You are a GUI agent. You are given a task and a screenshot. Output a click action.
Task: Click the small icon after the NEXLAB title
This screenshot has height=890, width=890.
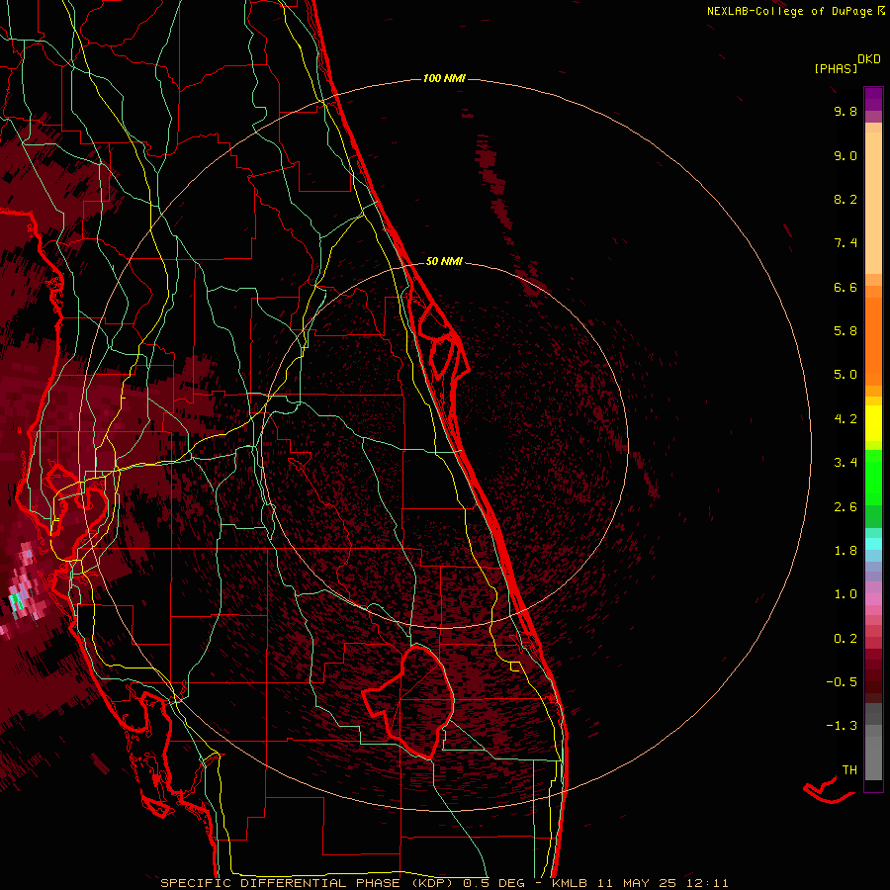[x=881, y=11]
